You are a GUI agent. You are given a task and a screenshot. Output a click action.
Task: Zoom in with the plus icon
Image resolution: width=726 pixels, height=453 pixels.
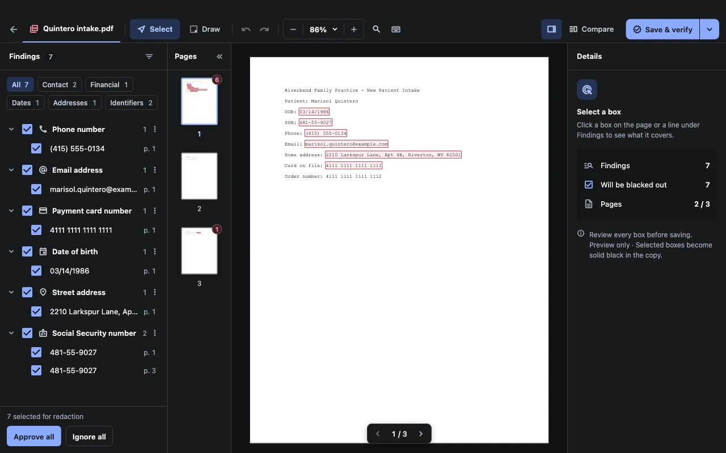click(x=354, y=29)
